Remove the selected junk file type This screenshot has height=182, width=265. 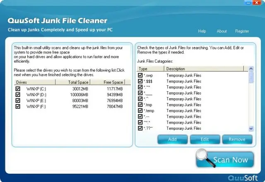click(237, 139)
